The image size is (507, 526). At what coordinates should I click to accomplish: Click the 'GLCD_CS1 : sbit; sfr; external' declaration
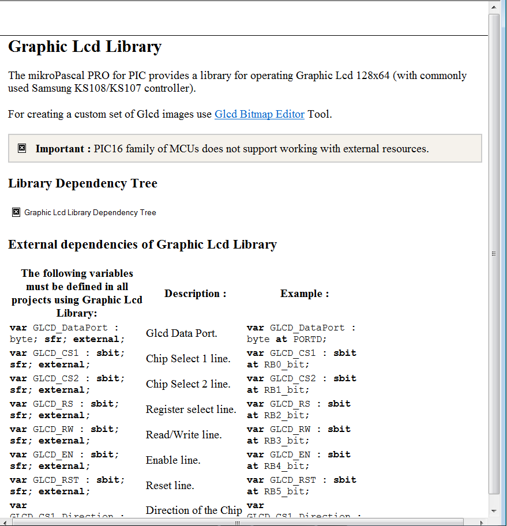67,359
